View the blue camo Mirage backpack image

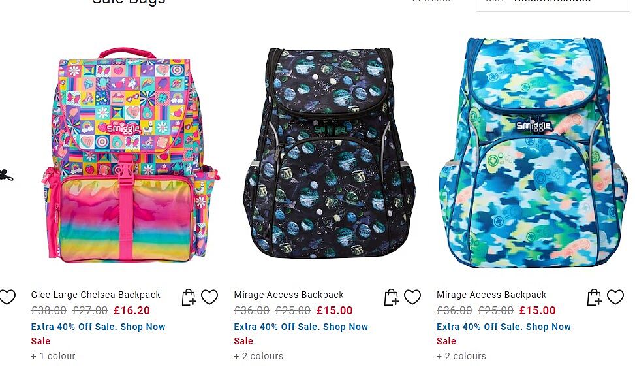[533, 153]
